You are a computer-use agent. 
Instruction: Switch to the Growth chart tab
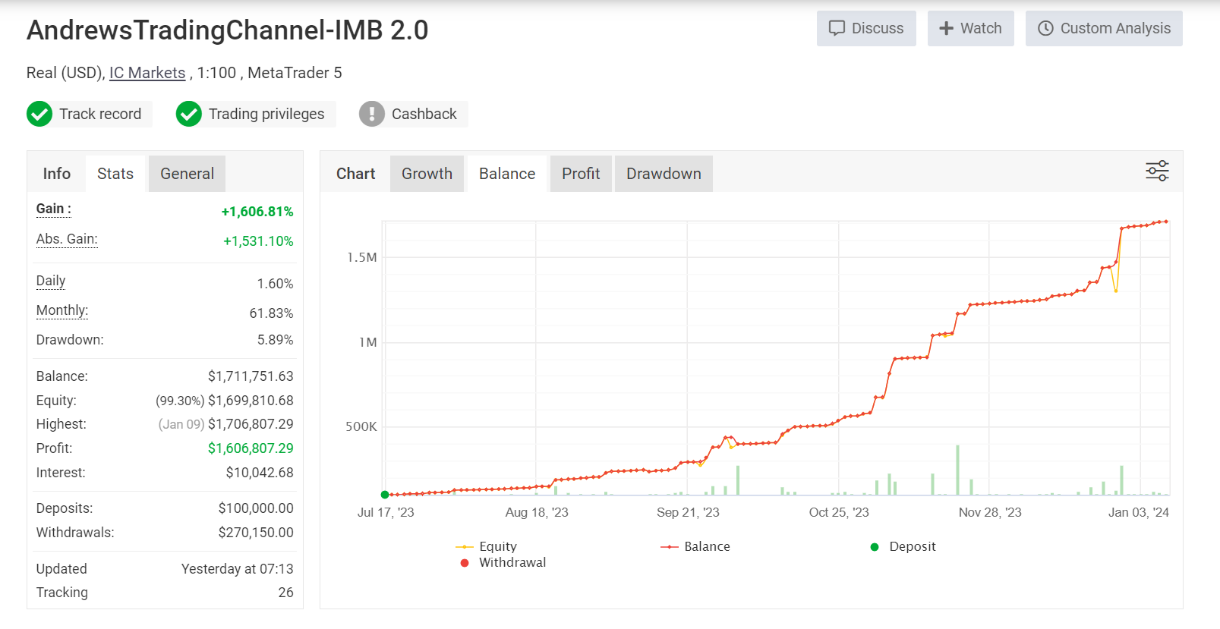[x=427, y=174]
